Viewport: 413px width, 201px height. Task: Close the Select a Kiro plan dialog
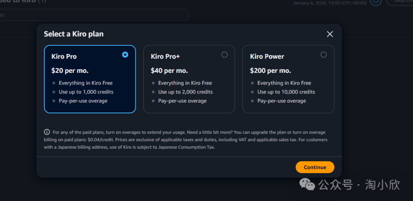(330, 34)
